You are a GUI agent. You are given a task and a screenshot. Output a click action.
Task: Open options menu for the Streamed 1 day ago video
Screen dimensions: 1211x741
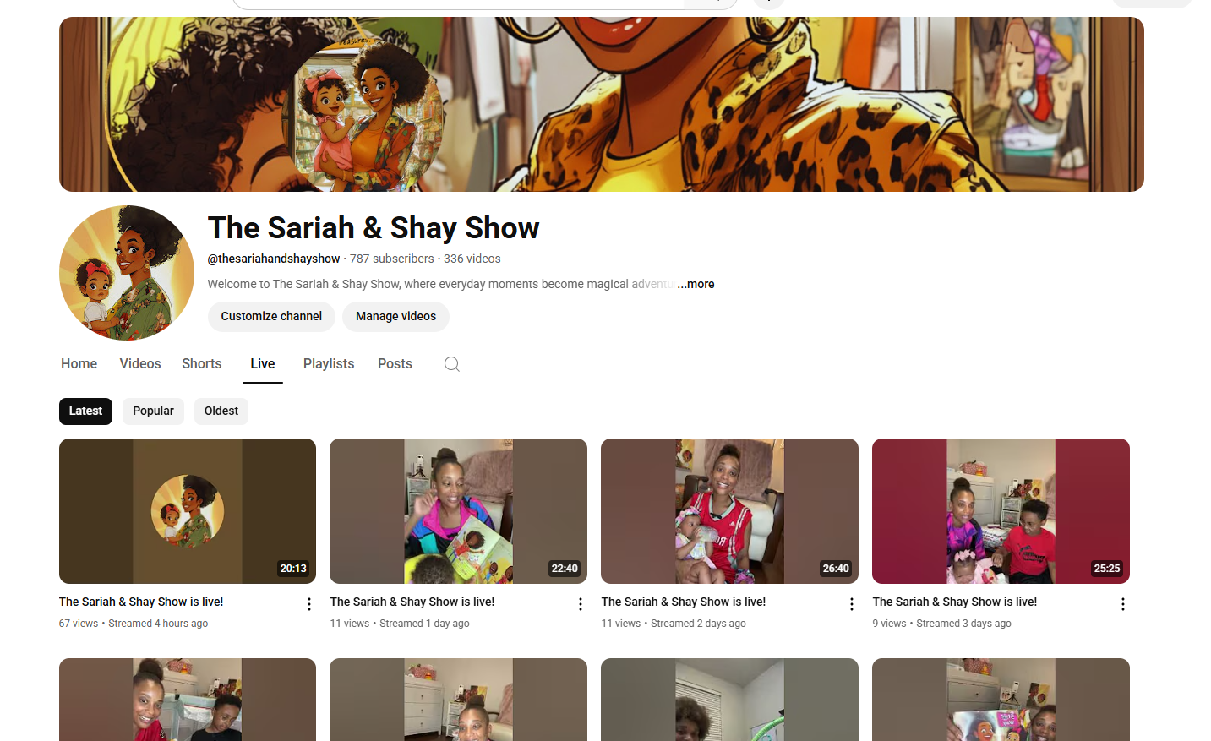point(581,604)
